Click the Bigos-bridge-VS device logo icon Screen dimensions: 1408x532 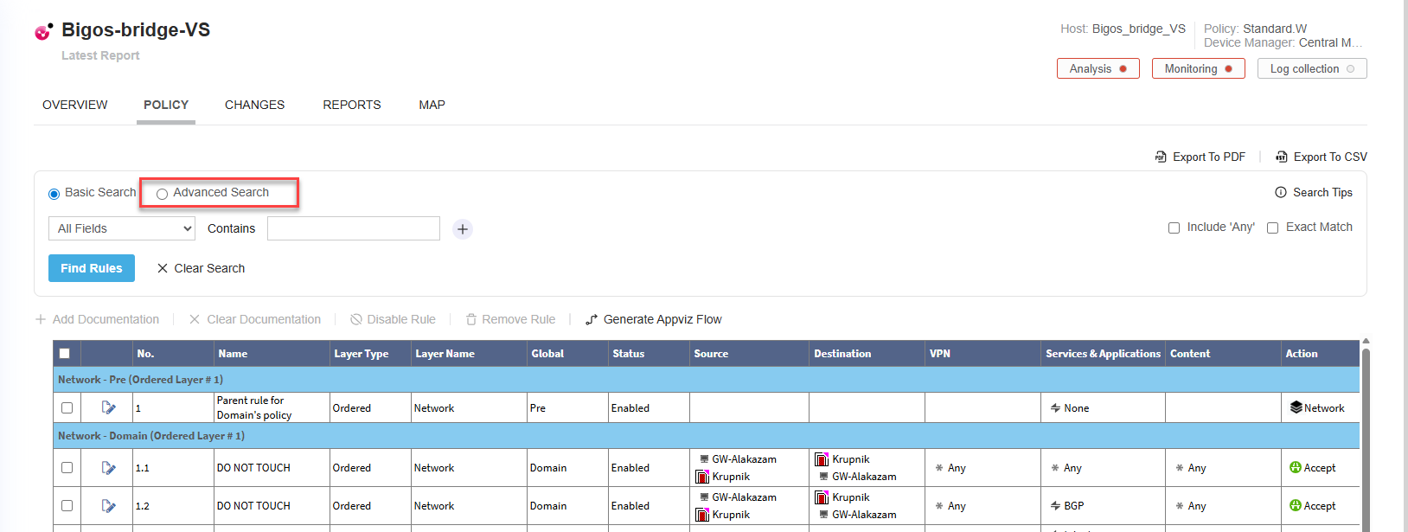(43, 32)
